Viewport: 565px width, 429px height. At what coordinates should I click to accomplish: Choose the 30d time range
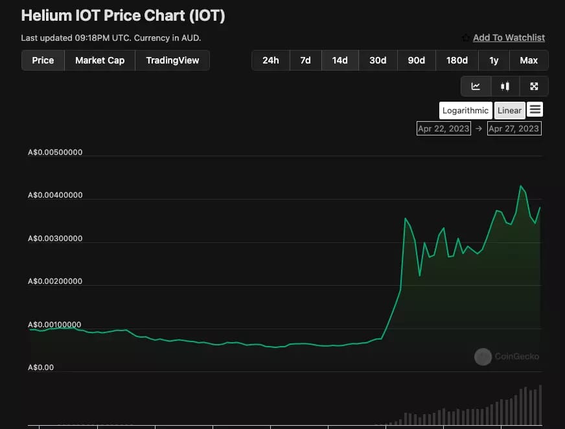tap(378, 60)
